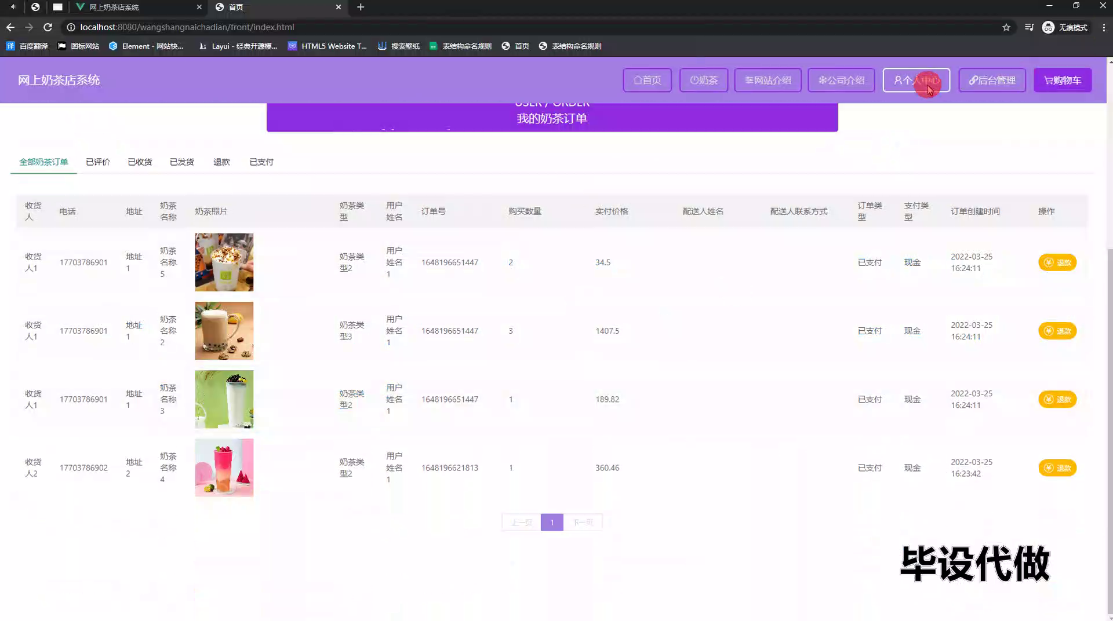Image resolution: width=1113 pixels, height=621 pixels.
Task: Click the incognito 无痕模式 profile icon
Action: pyautogui.click(x=1065, y=27)
